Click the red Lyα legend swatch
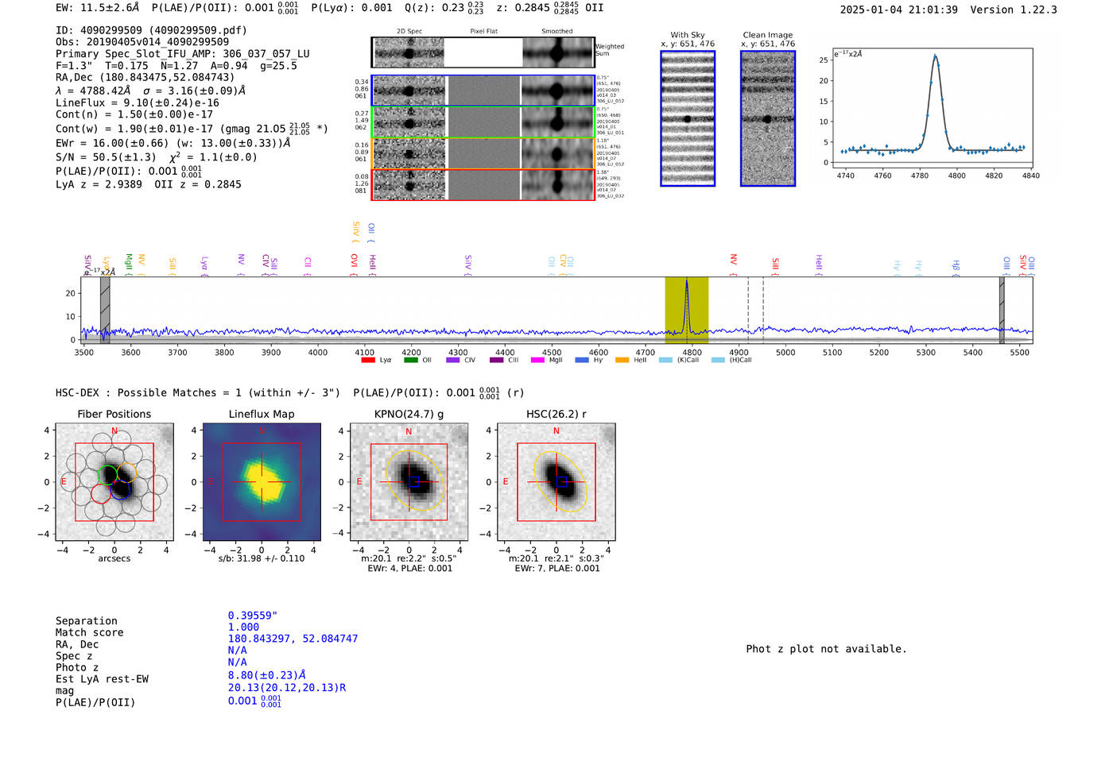 pos(368,360)
